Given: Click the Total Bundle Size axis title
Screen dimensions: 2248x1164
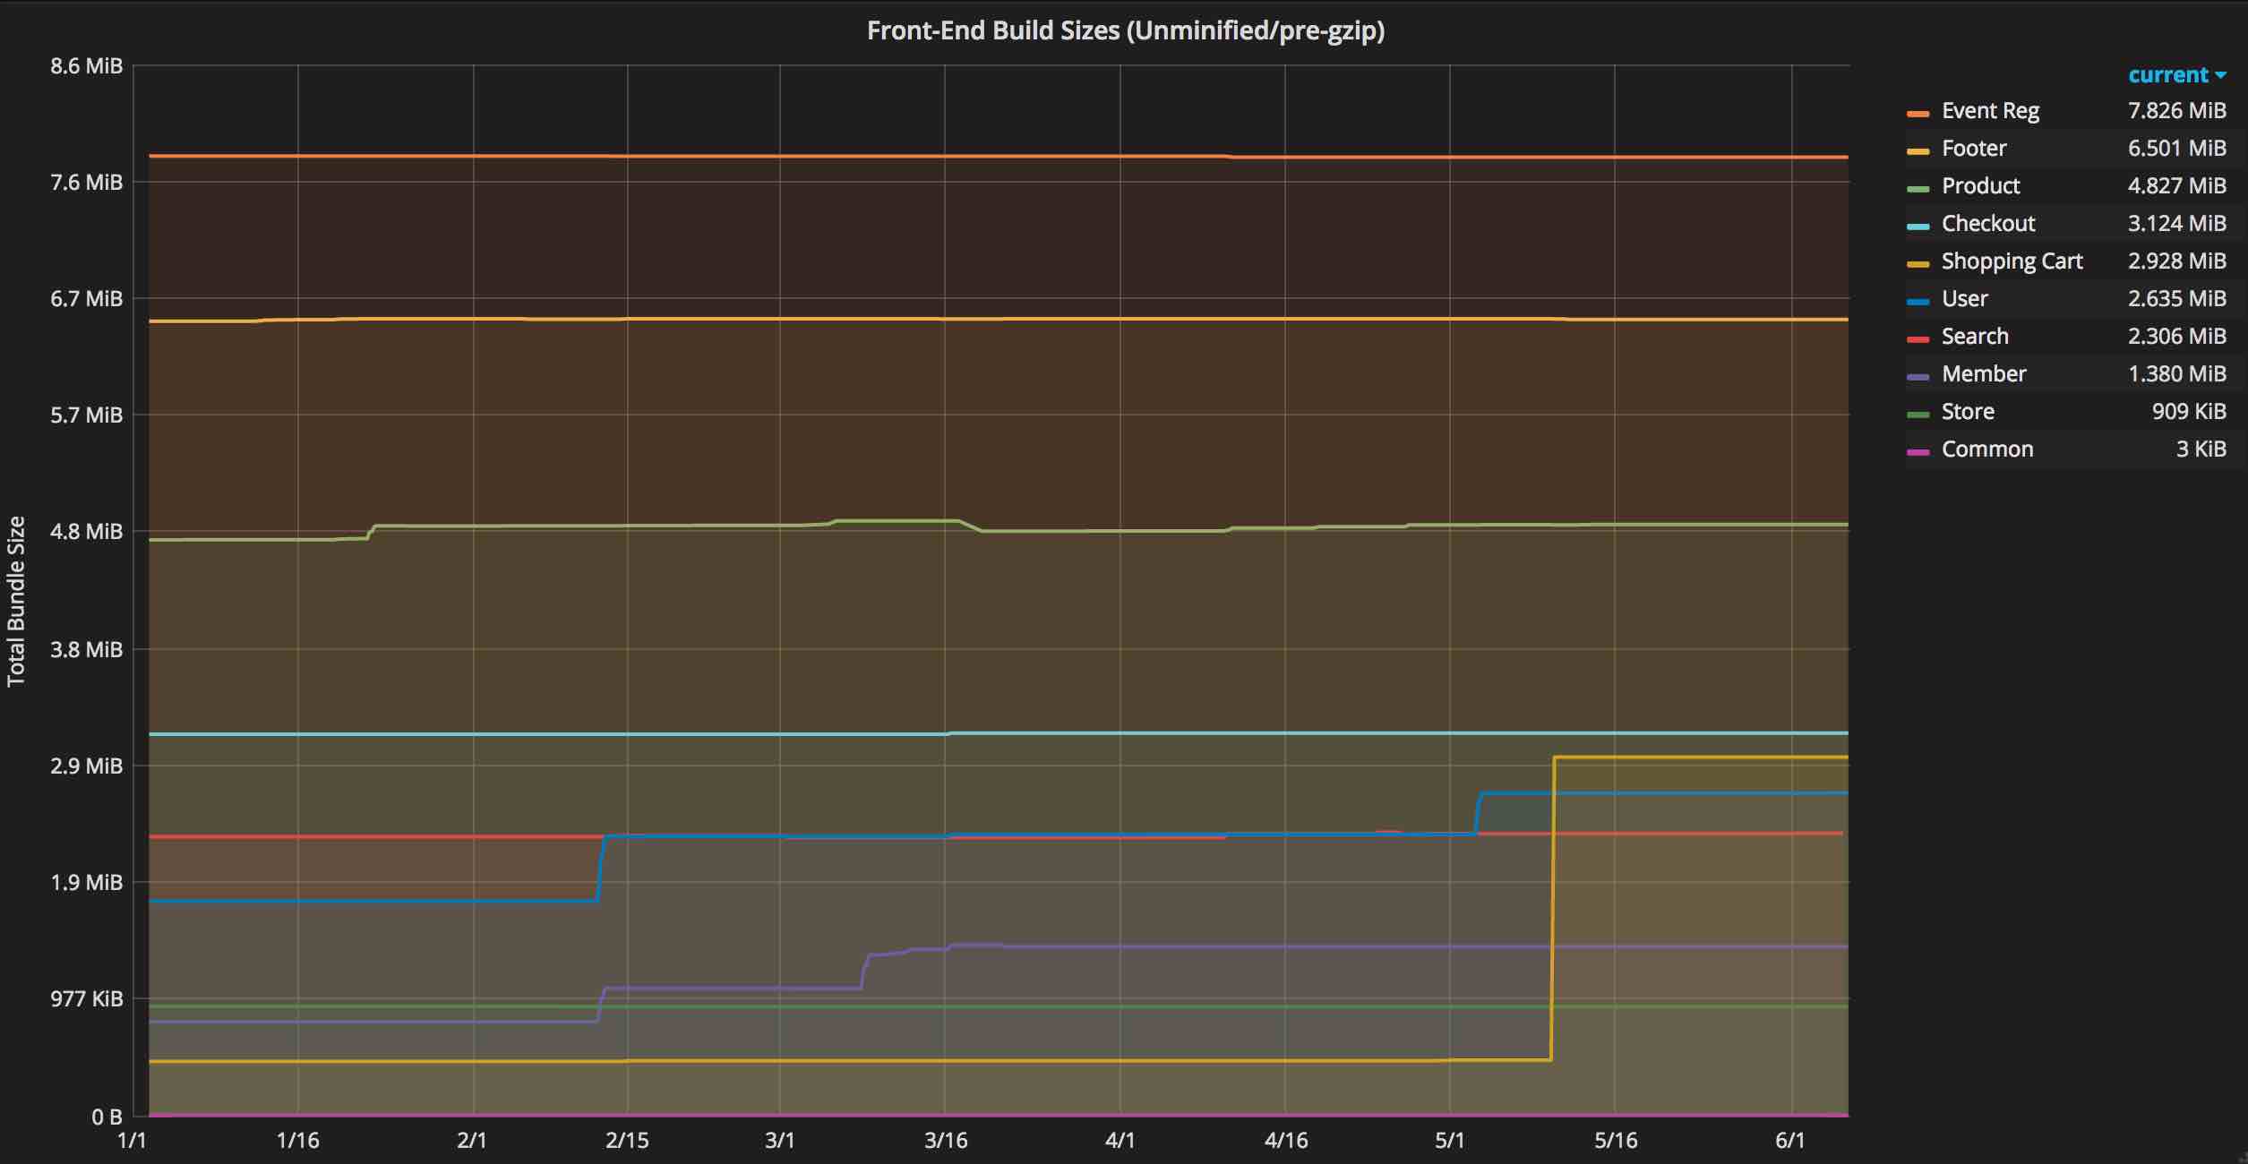Looking at the screenshot, I should pos(16,602).
